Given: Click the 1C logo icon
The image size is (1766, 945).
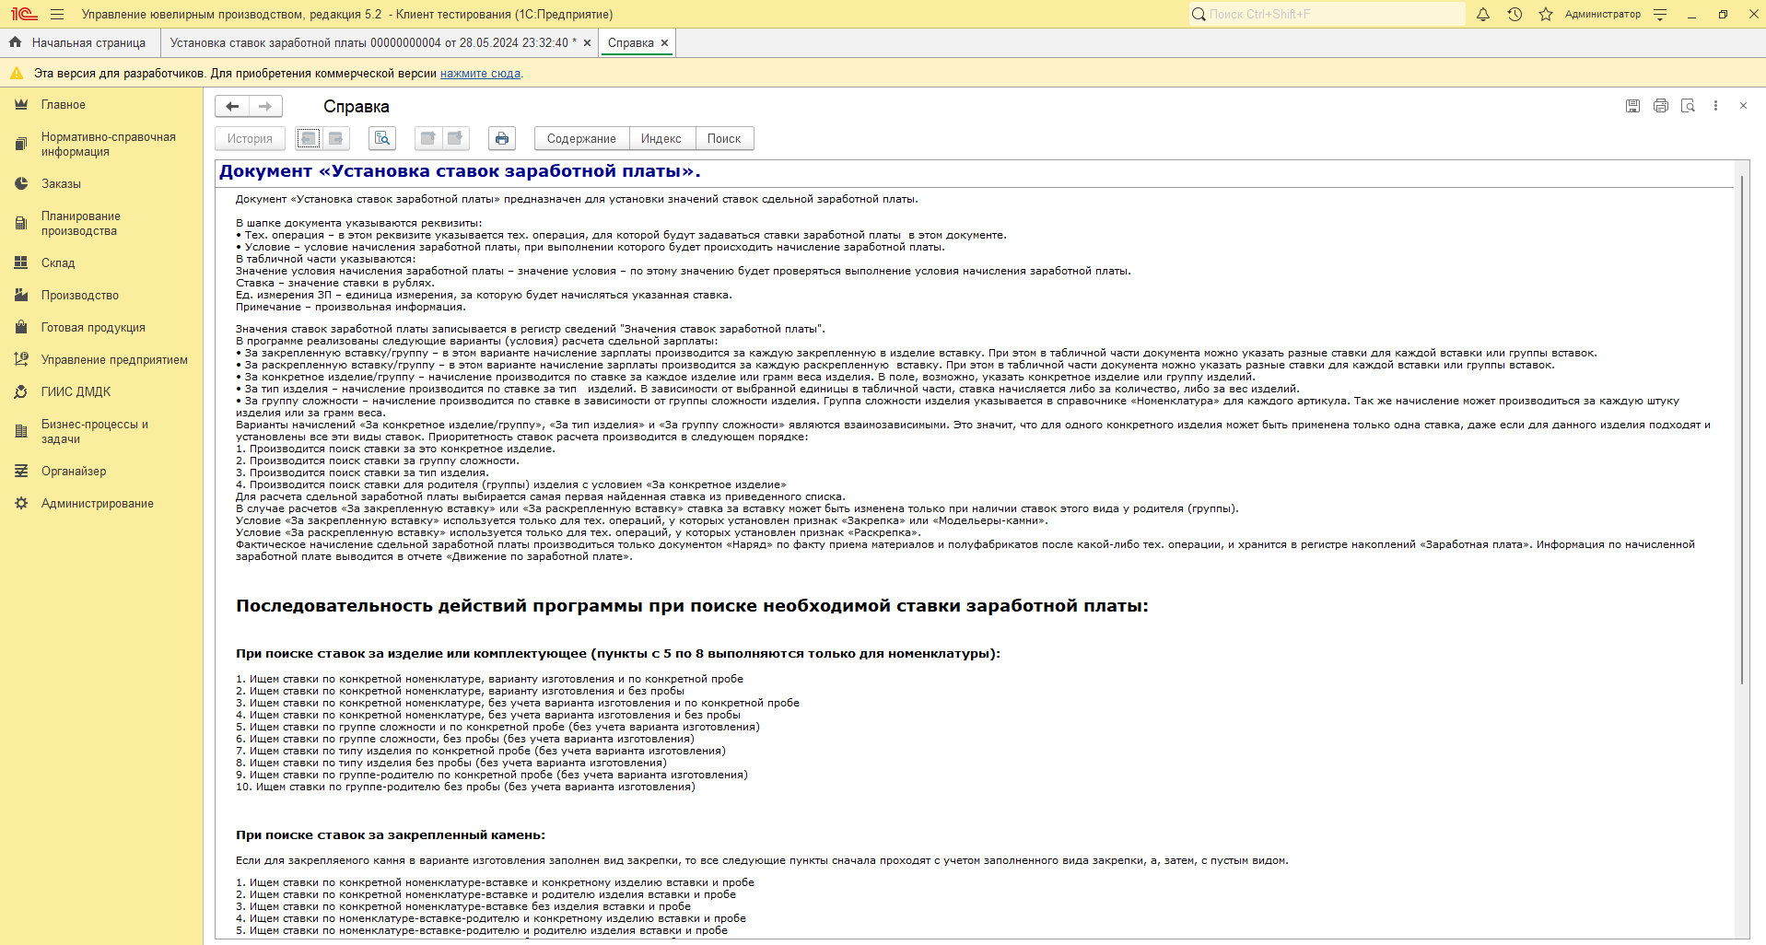Looking at the screenshot, I should click(x=24, y=14).
